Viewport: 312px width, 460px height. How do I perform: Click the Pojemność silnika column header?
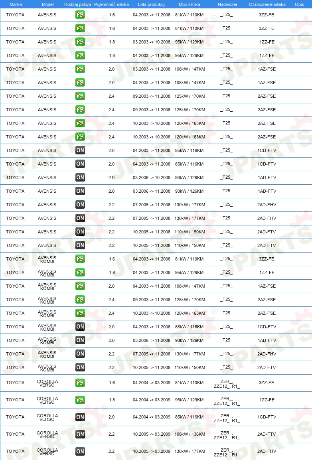pyautogui.click(x=112, y=4)
